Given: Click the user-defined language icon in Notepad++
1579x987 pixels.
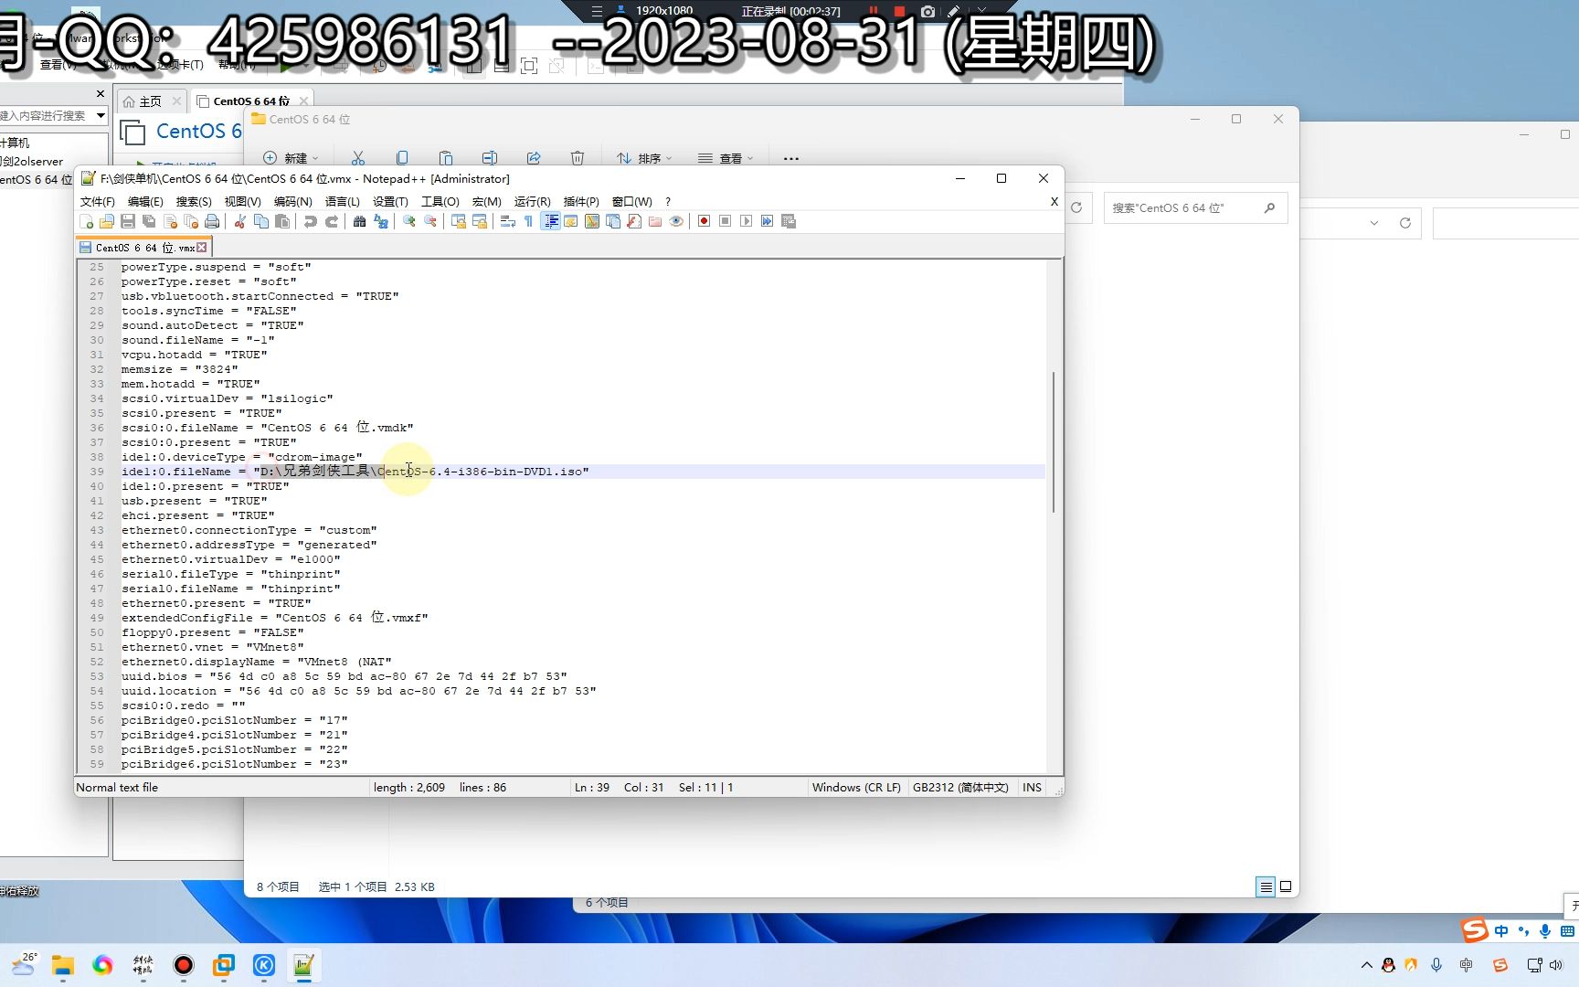Looking at the screenshot, I should [571, 221].
